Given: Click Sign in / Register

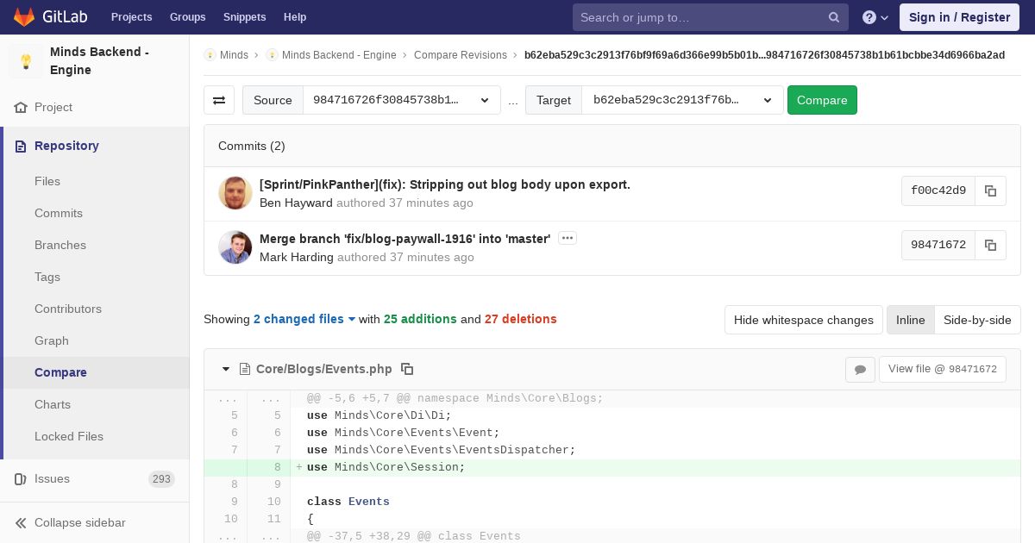Looking at the screenshot, I should point(959,17).
